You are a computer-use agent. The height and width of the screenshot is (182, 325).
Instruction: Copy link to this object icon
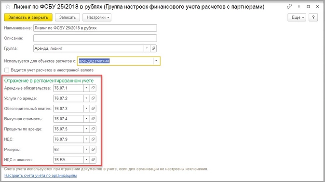[x=289, y=7]
